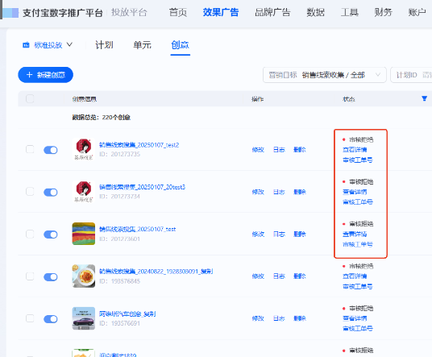This screenshot has height=357, width=432.
Task: Click 日志 for creative ID 201273601
Action: click(279, 235)
